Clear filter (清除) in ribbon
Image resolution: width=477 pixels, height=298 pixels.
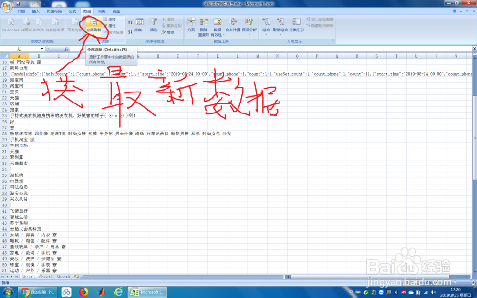click(x=168, y=19)
